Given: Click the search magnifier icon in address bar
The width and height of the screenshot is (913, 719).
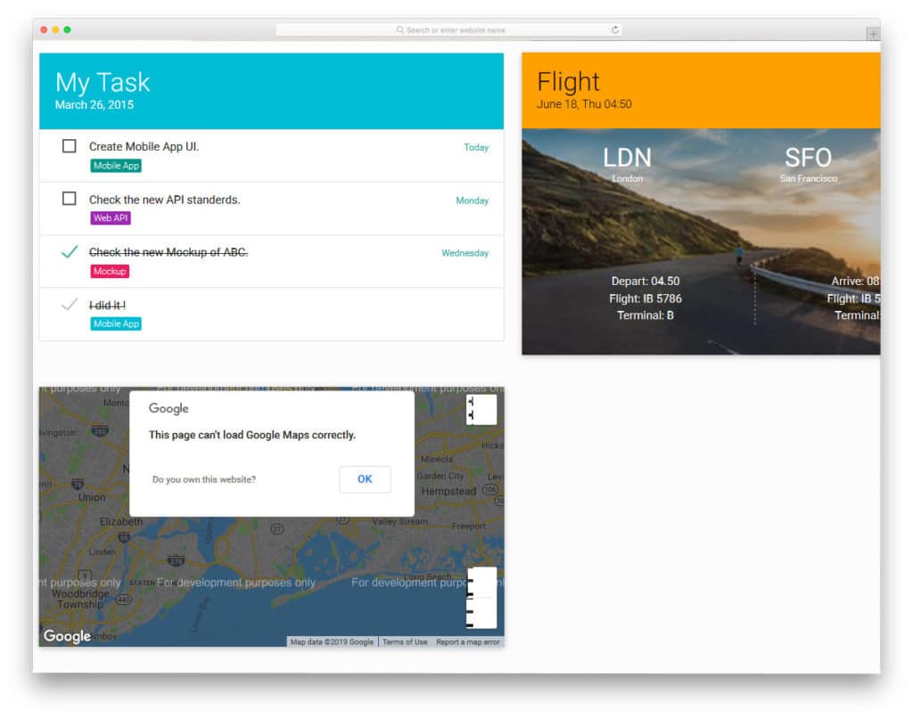Looking at the screenshot, I should [400, 29].
